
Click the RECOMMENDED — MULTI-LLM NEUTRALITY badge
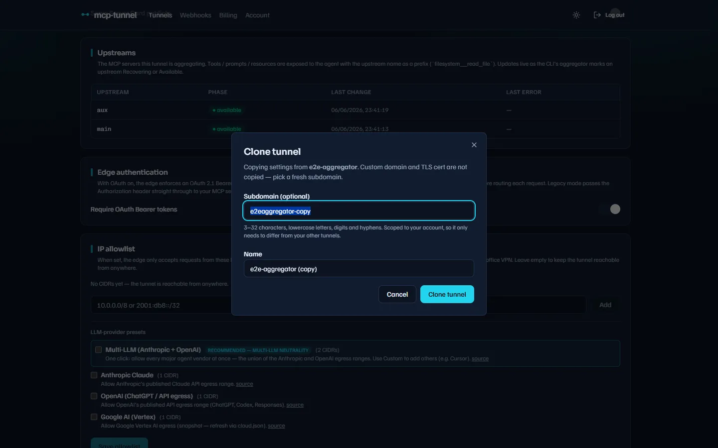click(x=258, y=350)
